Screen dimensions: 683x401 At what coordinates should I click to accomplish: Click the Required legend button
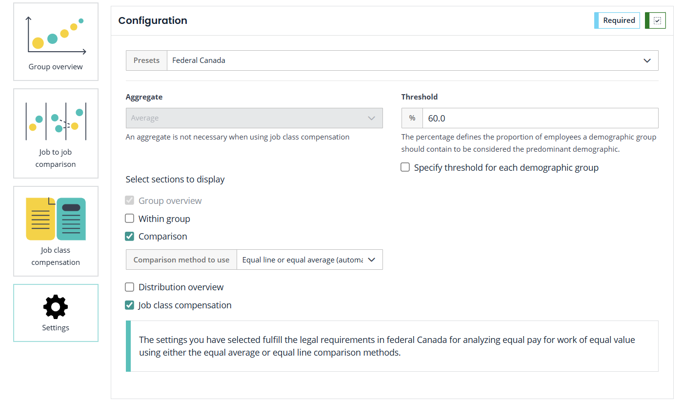click(618, 20)
